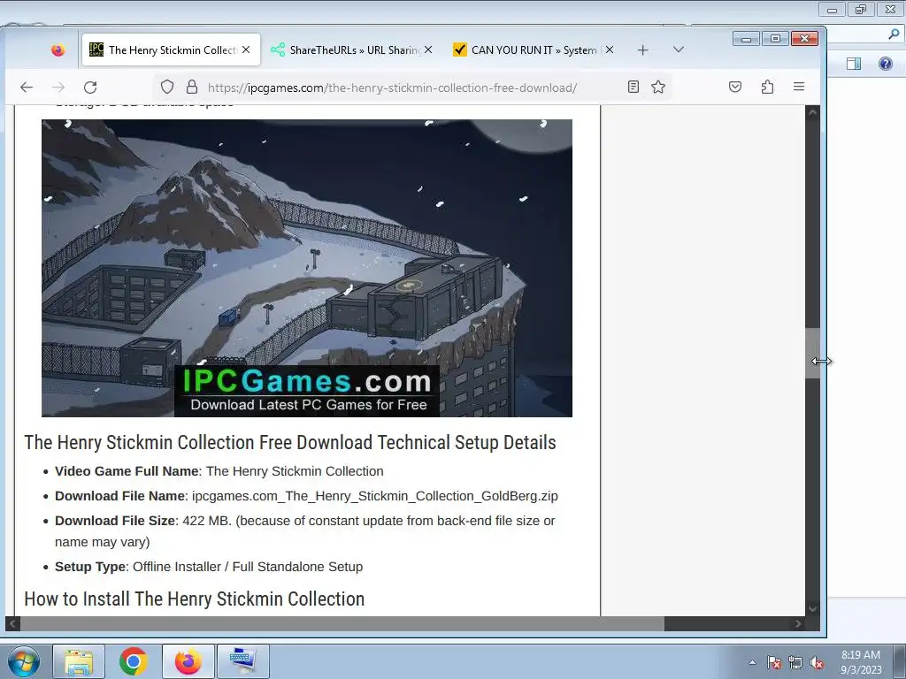Bookmark this page with the star
906x679 pixels.
coord(658,88)
